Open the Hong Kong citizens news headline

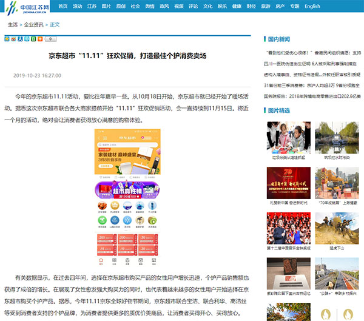314,53
